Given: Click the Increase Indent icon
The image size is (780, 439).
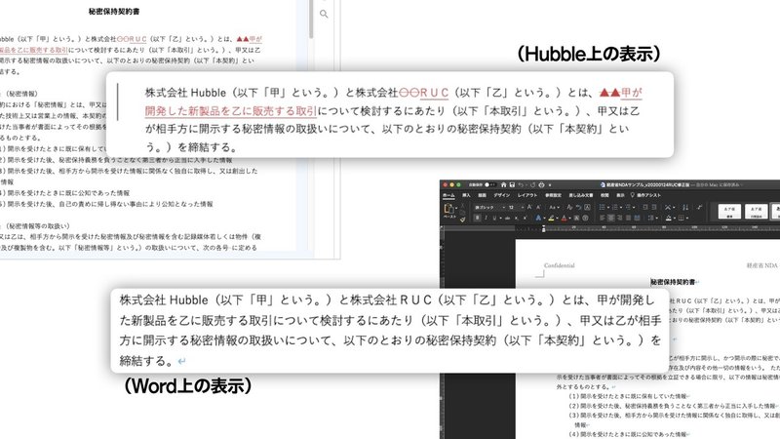Looking at the screenshot, I should tap(653, 207).
